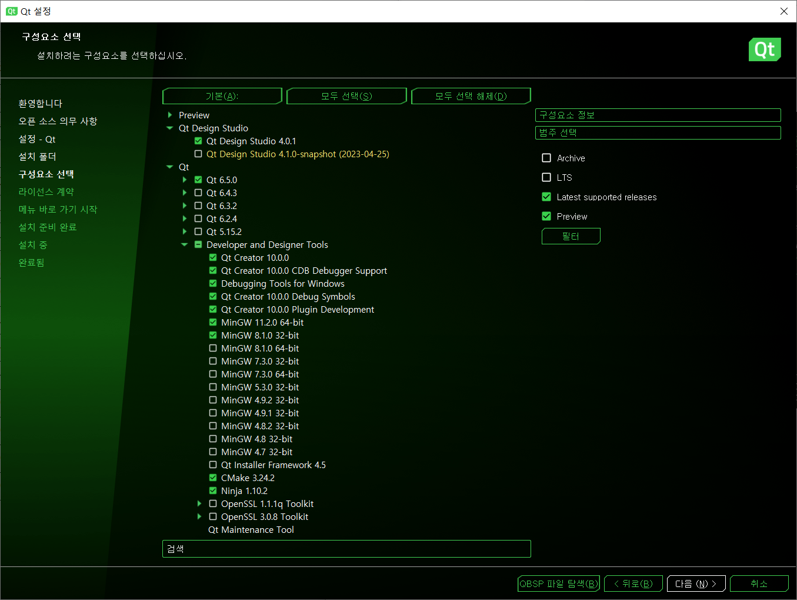The image size is (797, 600).
Task: Select the MinGW 4.8.2 32-bit row
Action: (260, 426)
